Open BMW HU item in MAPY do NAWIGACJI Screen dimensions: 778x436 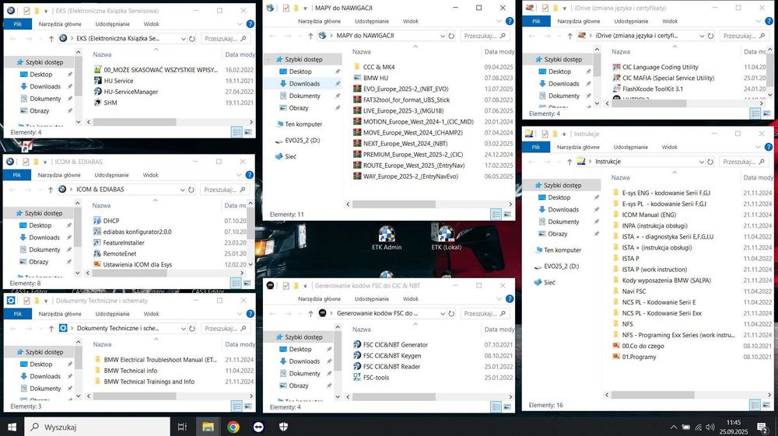pyautogui.click(x=375, y=78)
